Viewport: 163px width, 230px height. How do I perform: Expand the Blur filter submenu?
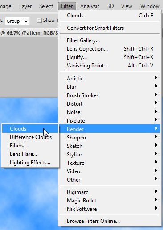click(x=110, y=87)
